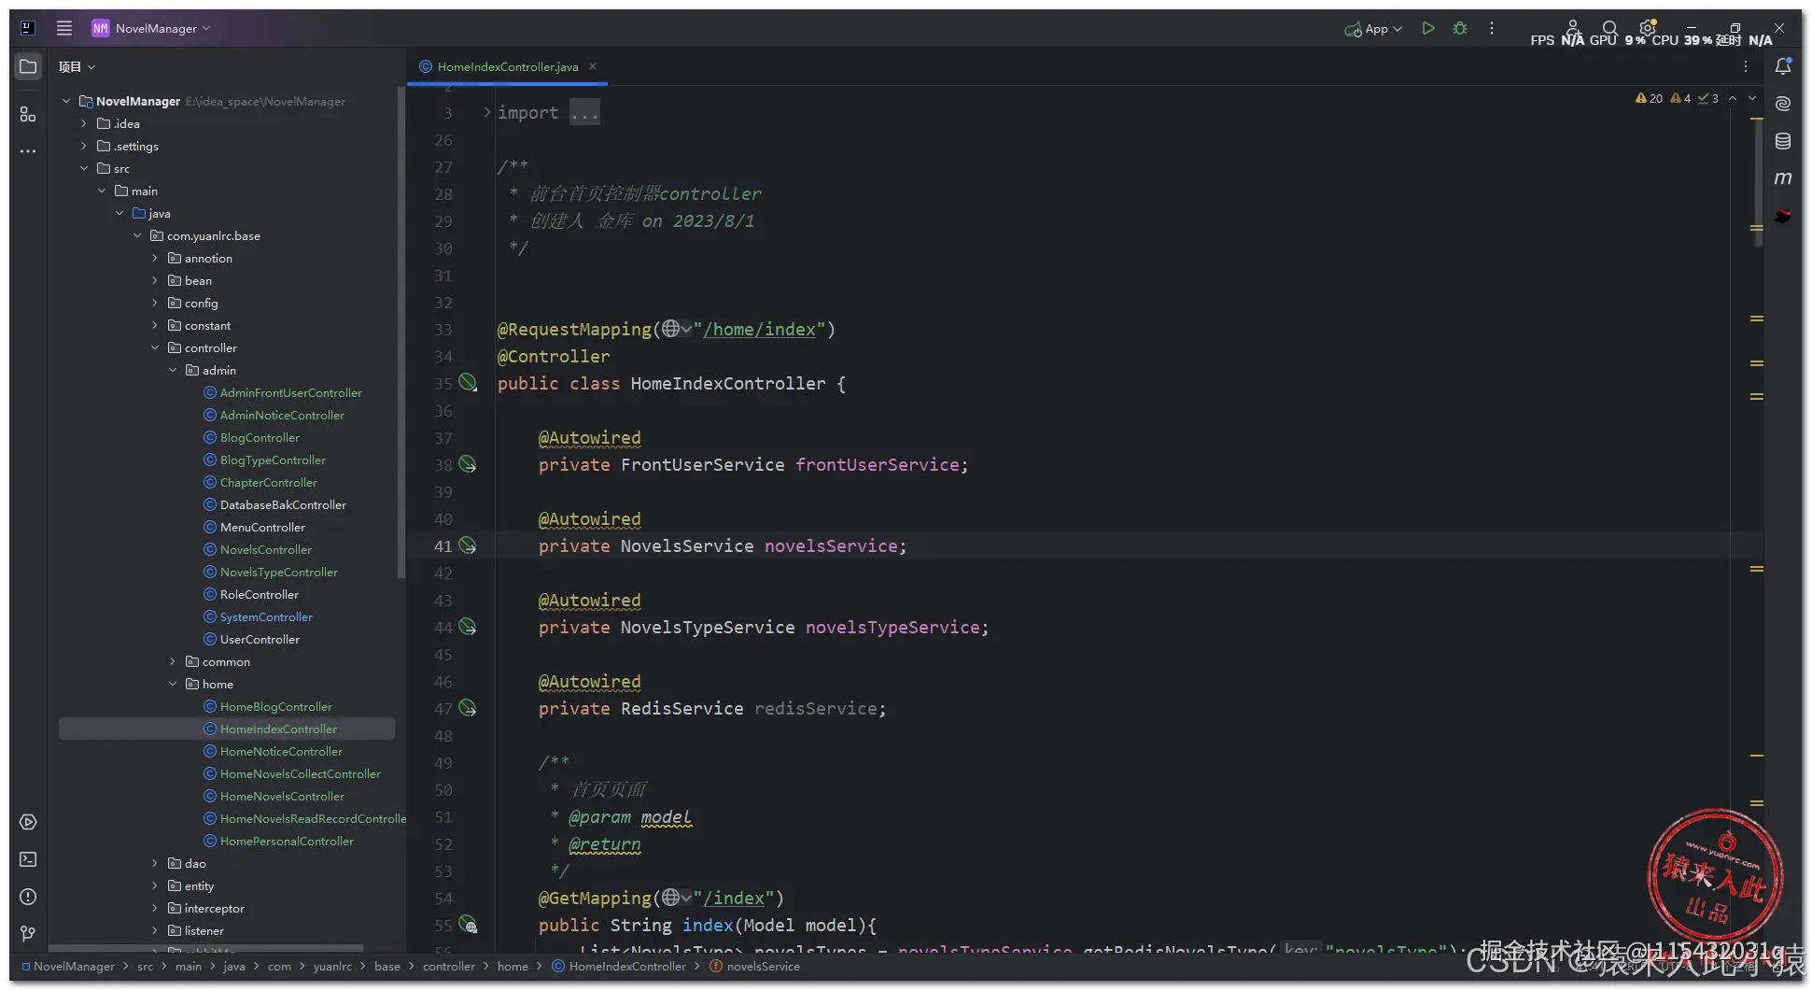Select DatabaseBakController in project tree

[283, 504]
